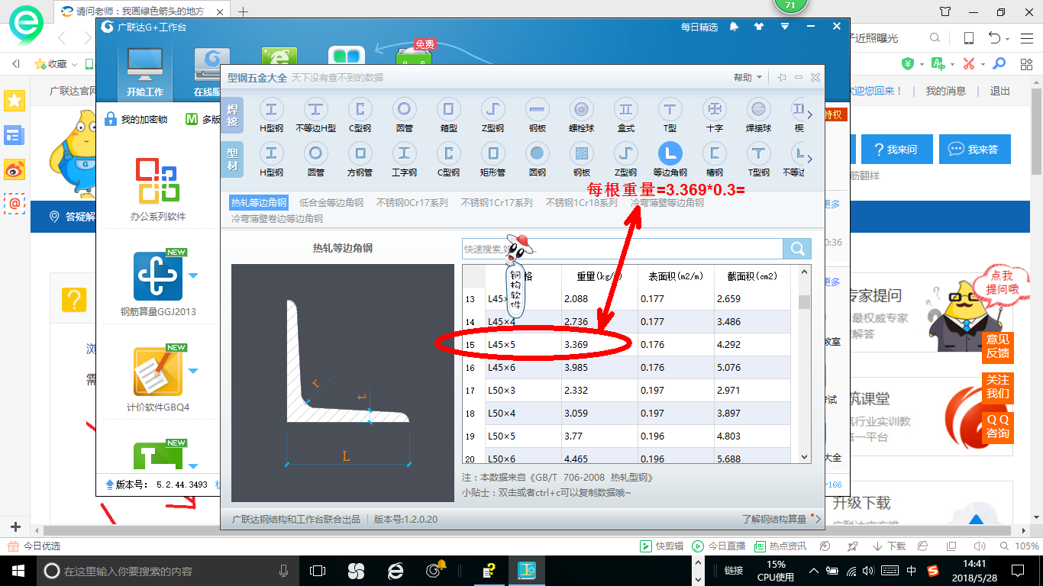The height and width of the screenshot is (586, 1043).
Task: Open skin shirt icon in G+ title bar
Action: pos(758,27)
